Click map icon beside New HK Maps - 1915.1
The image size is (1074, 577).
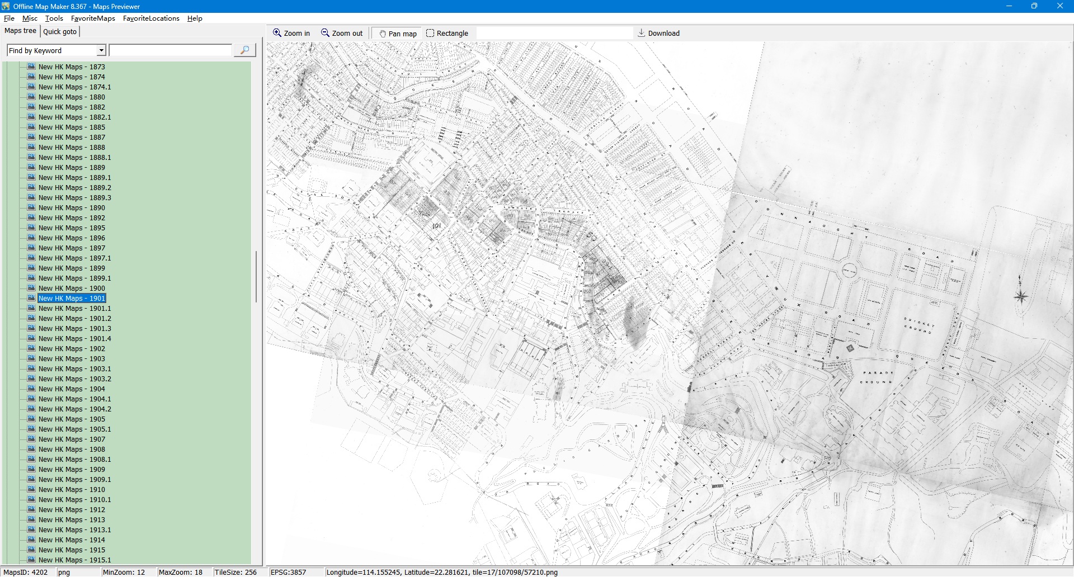click(x=31, y=560)
